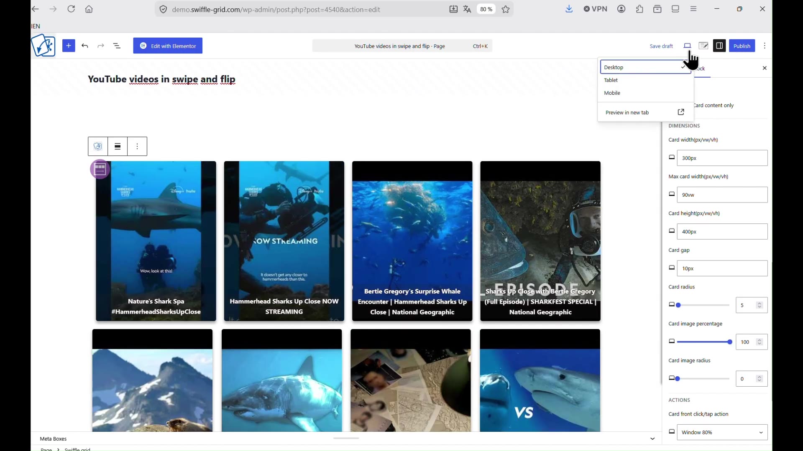
Task: Open the translate page icon
Action: (x=468, y=9)
